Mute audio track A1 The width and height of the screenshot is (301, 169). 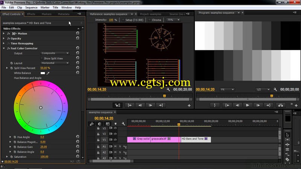pos(116,146)
